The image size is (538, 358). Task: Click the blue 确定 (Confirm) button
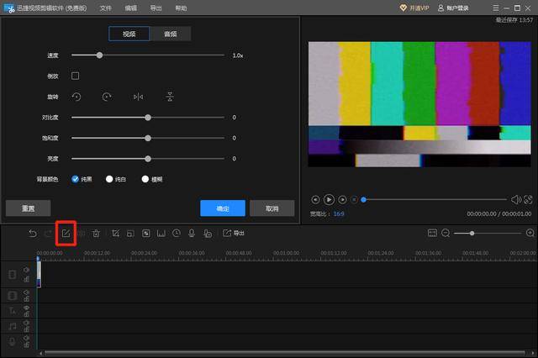(x=223, y=208)
